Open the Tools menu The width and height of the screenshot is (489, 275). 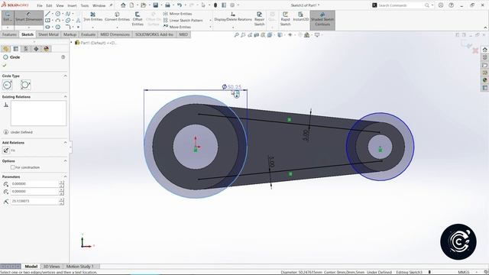pos(85,5)
